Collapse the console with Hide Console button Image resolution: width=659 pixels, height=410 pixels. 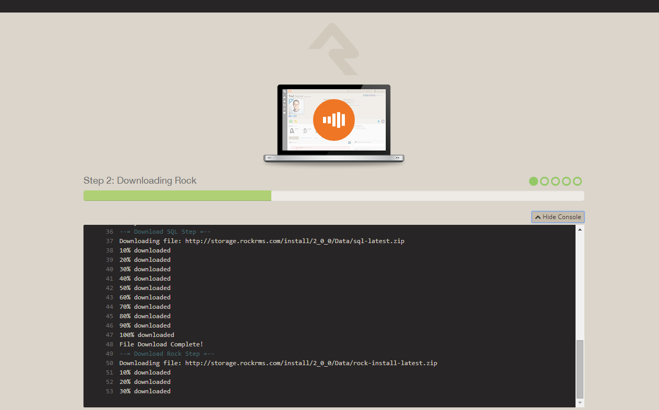pos(558,217)
